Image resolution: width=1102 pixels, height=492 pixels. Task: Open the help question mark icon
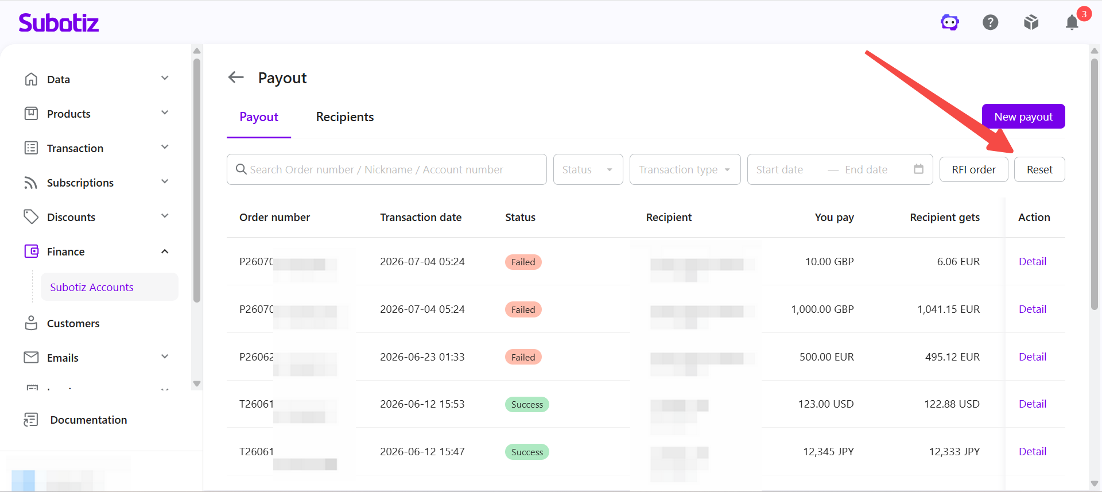(991, 22)
